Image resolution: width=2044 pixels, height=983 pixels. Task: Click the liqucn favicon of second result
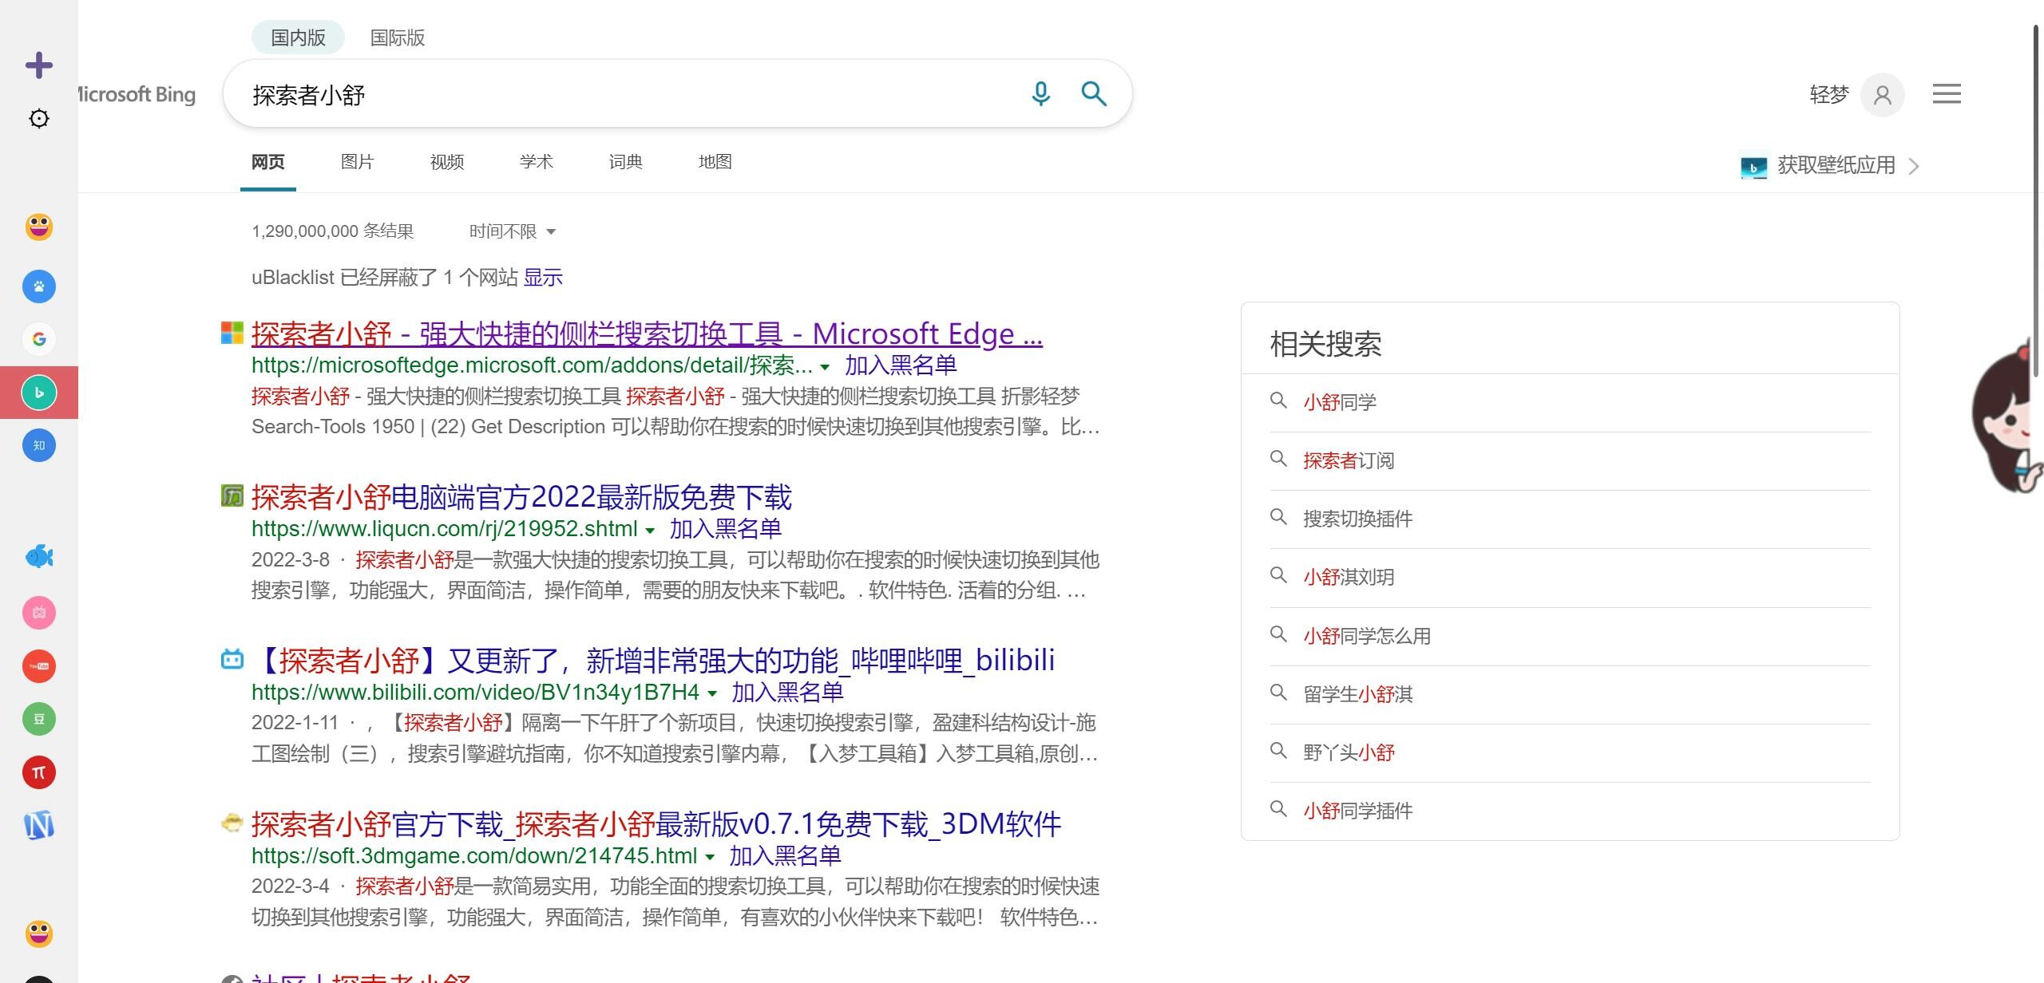point(232,495)
